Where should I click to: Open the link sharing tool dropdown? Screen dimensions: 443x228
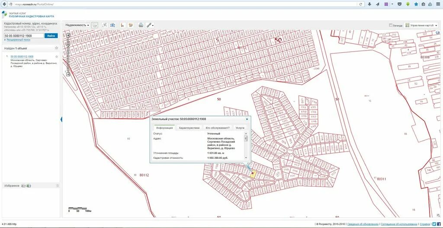point(150,25)
